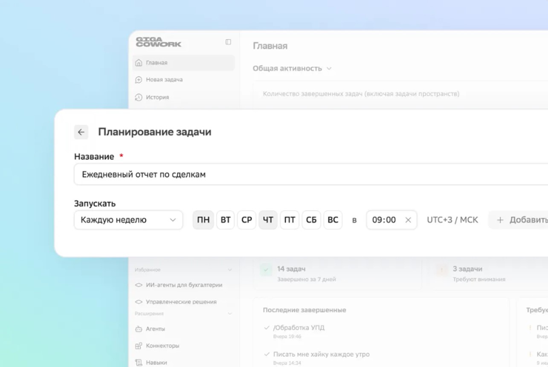Click the Вчера 19:46 timestamp
Screen dimensions: 548x367
coord(287,337)
